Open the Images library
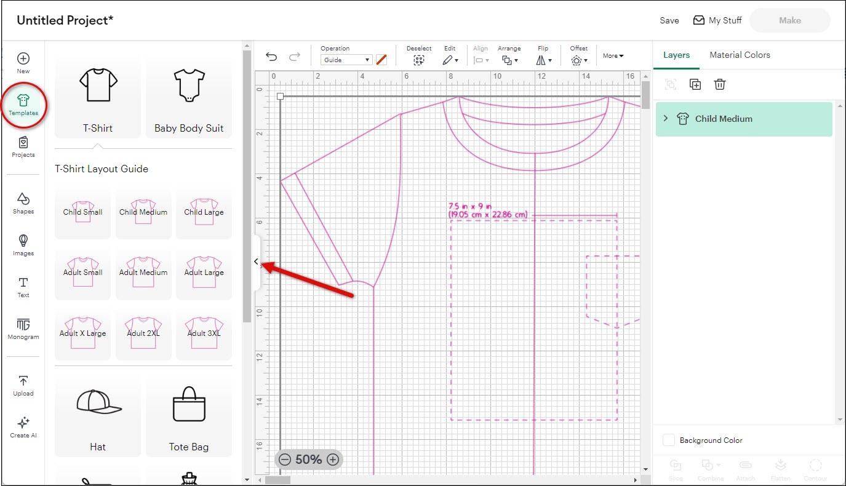 (23, 245)
